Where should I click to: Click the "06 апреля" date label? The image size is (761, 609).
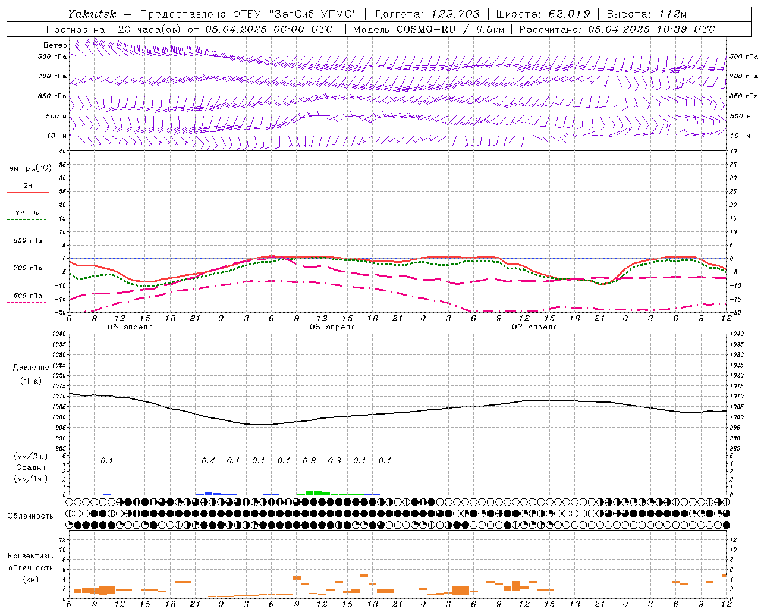(x=332, y=327)
